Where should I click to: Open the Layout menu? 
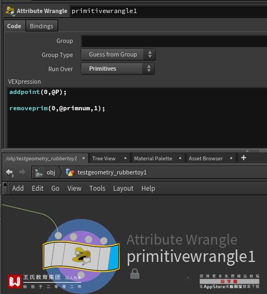[x=123, y=188]
